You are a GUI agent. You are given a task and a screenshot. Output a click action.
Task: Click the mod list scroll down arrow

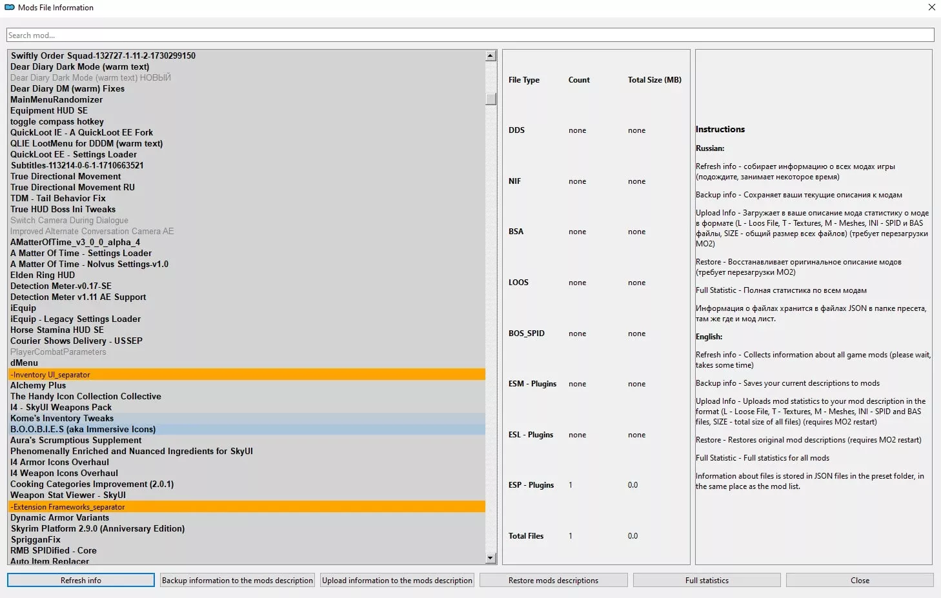click(491, 558)
